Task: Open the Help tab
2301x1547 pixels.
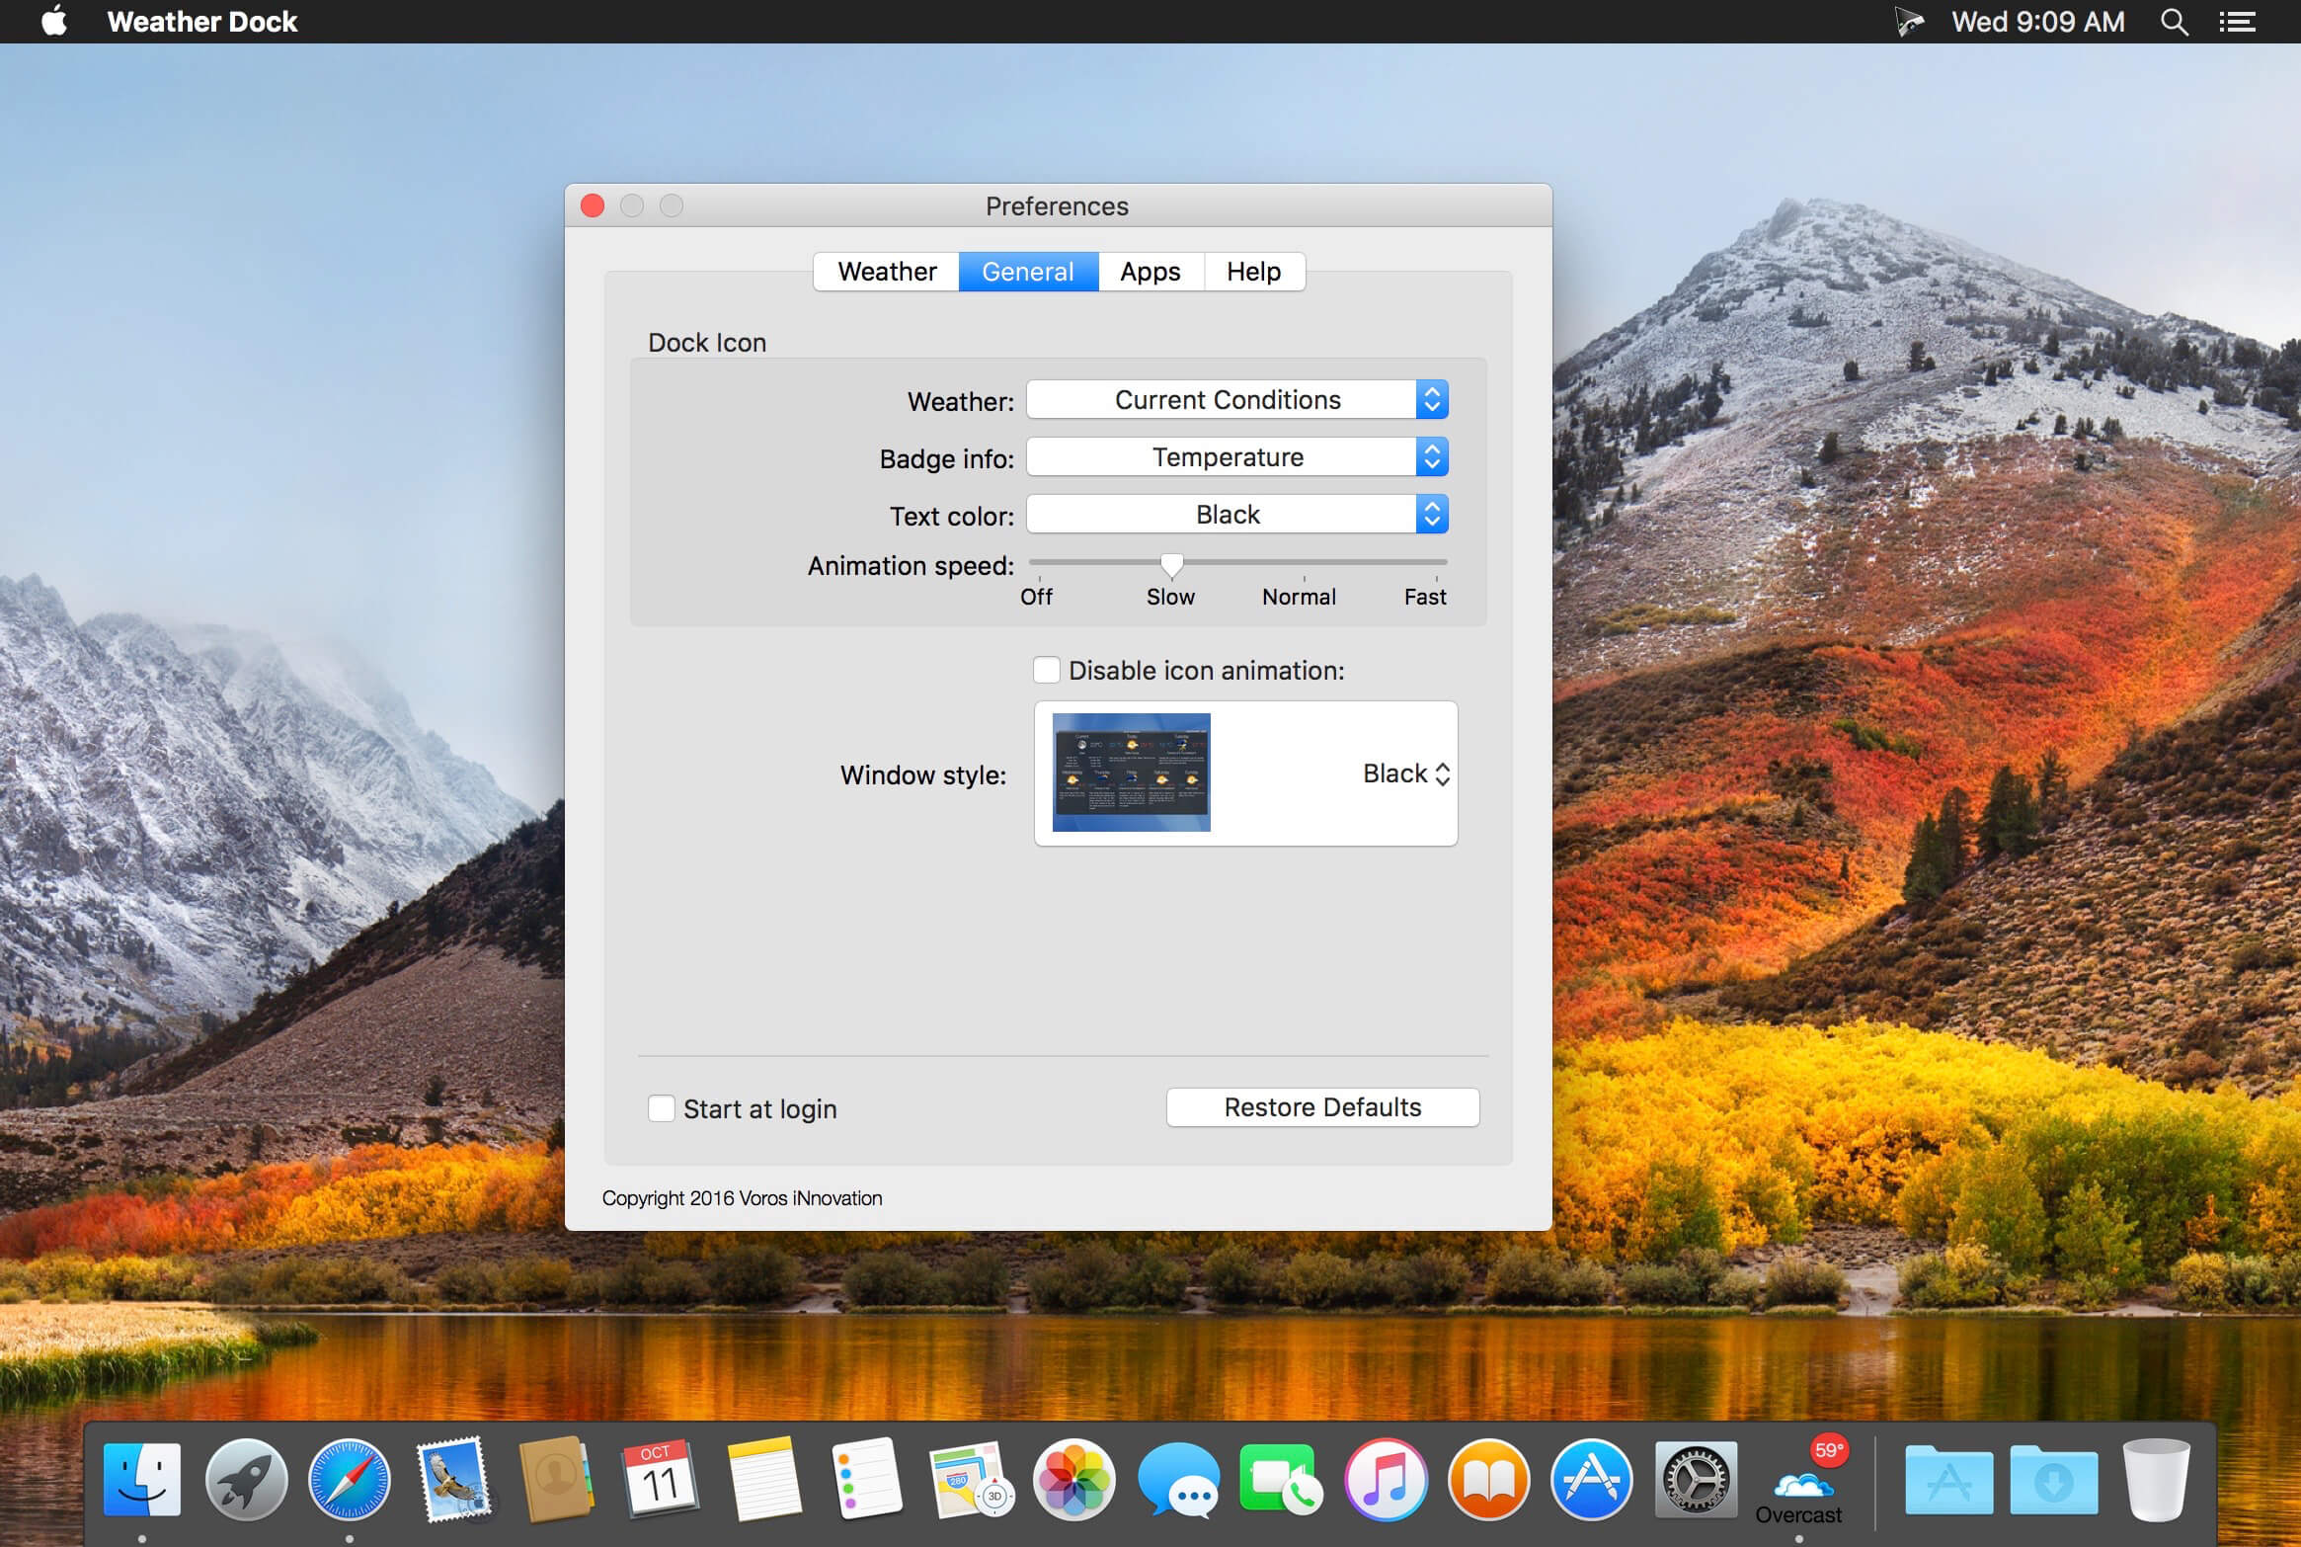Action: (x=1254, y=272)
